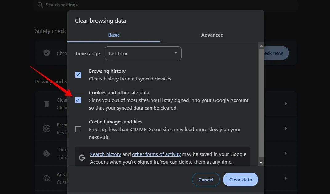This screenshot has height=194, width=330.
Task: Click the search magnifier icon
Action: pos(40,5)
